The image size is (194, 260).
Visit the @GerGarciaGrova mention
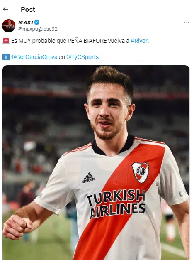(x=34, y=57)
